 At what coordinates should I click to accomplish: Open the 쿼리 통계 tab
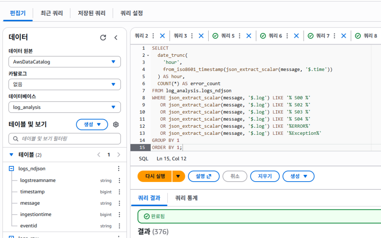(186, 198)
